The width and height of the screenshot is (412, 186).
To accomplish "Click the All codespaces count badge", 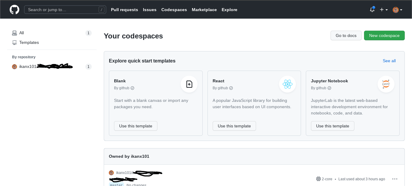I will (x=88, y=33).
